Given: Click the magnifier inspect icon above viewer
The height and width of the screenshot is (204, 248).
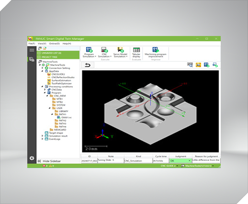Looking at the screenshot, I should 190,65.
